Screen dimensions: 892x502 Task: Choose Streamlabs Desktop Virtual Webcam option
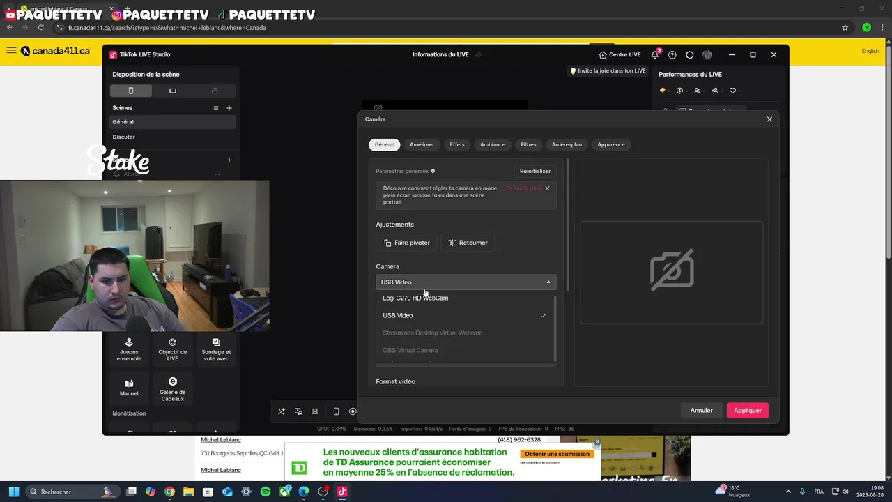(x=465, y=333)
